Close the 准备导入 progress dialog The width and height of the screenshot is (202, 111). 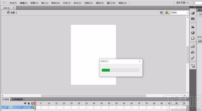pyautogui.click(x=140, y=61)
